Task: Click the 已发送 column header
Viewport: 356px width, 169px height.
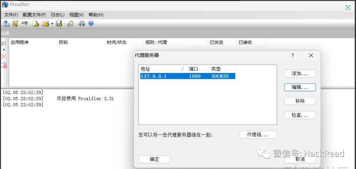Action: (222, 42)
